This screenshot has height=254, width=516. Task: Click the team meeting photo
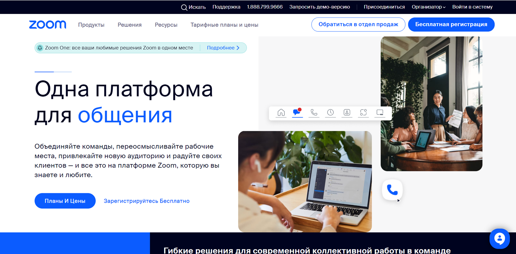tap(431, 104)
